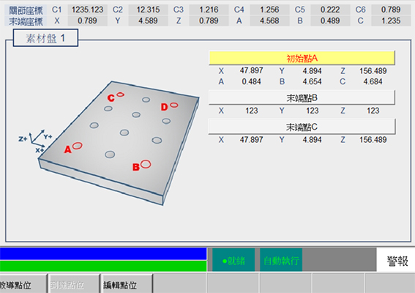This screenshot has width=415, height=293.
Task: Click the center gray hole on tray
Action: pos(124,133)
